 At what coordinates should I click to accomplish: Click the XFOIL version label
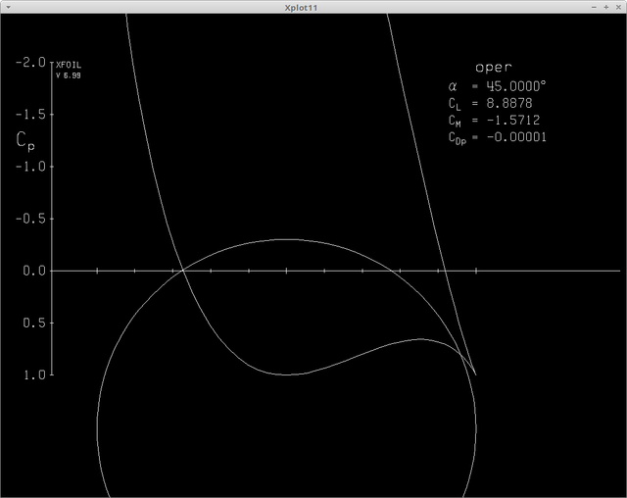[x=69, y=70]
